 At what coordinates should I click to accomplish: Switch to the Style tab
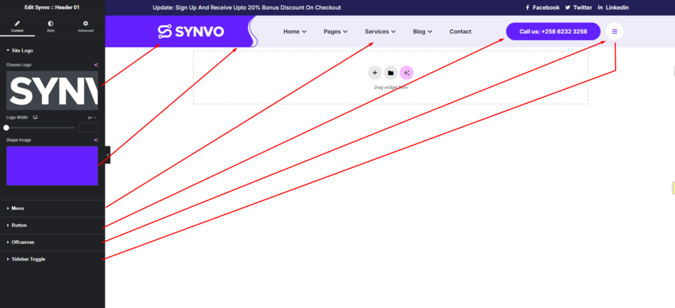(51, 26)
